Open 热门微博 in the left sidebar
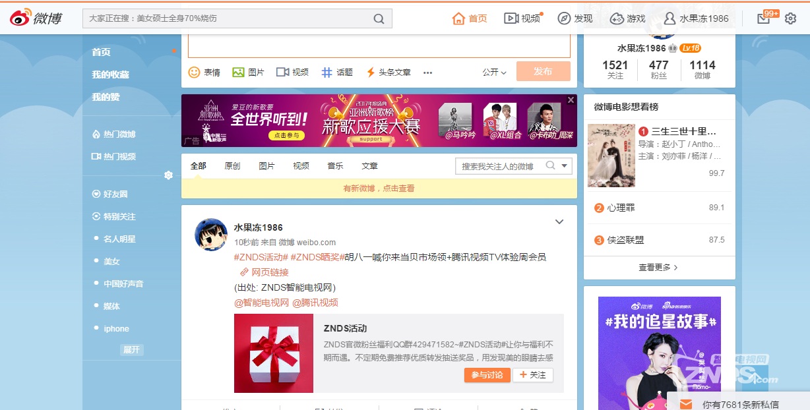Screen dimensions: 810x410 114,134
